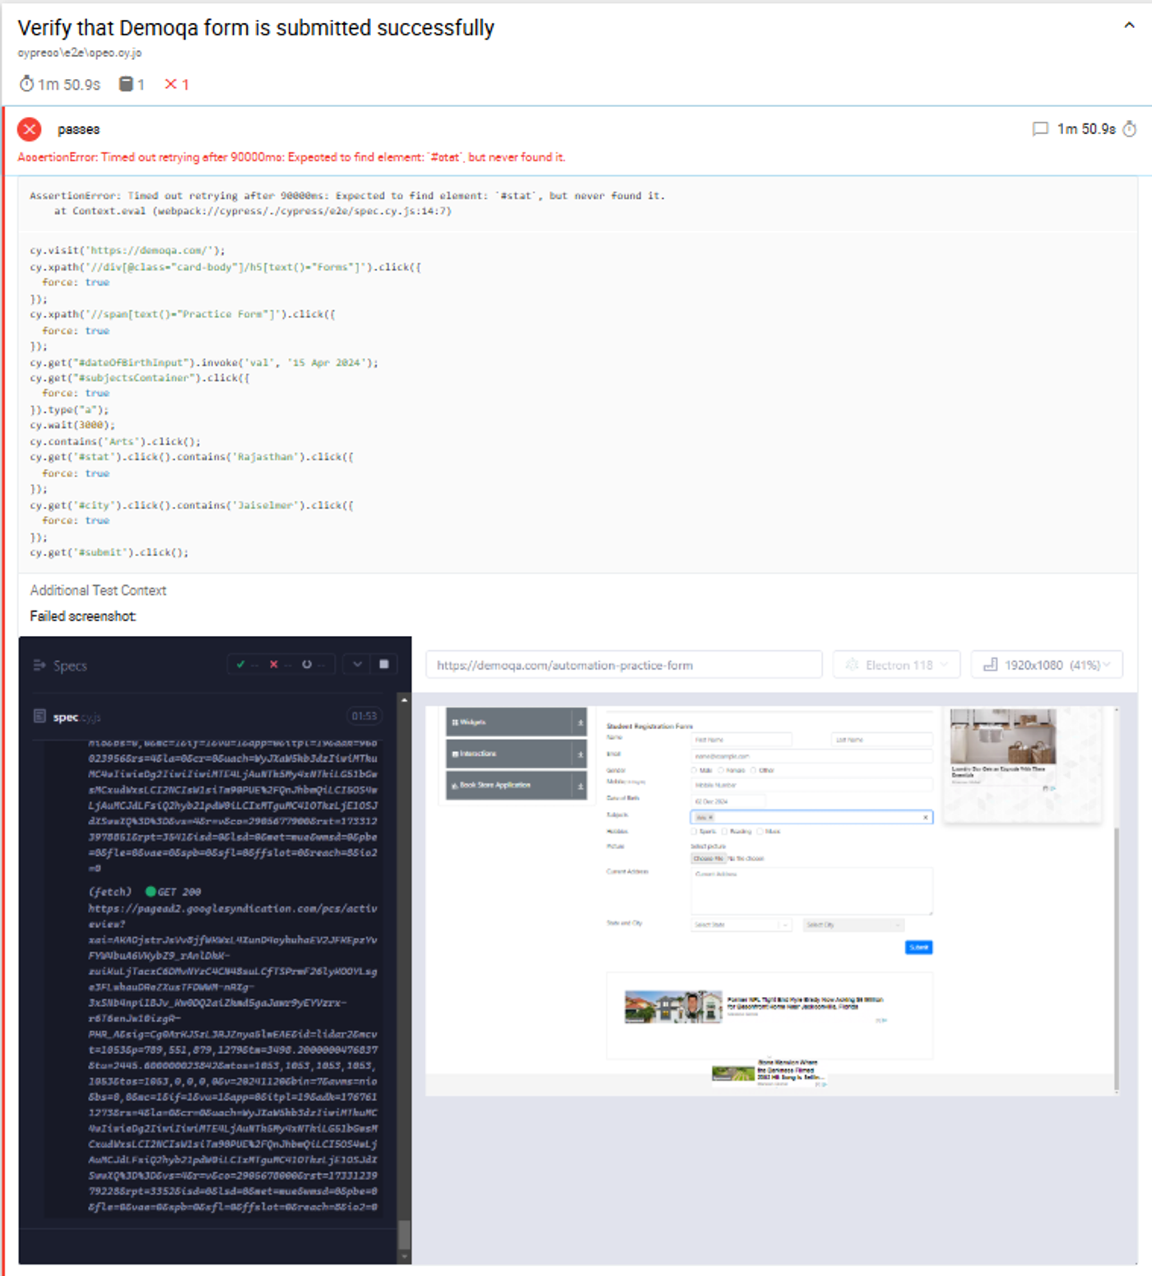Click the red failed-test X icon beside 'passes'
This screenshot has height=1276, width=1152.
[30, 129]
